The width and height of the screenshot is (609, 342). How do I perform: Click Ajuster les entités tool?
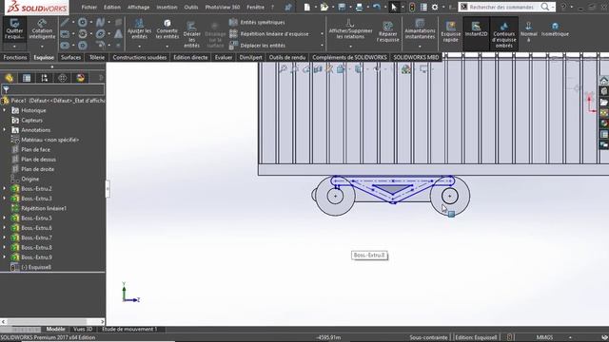tap(139, 28)
